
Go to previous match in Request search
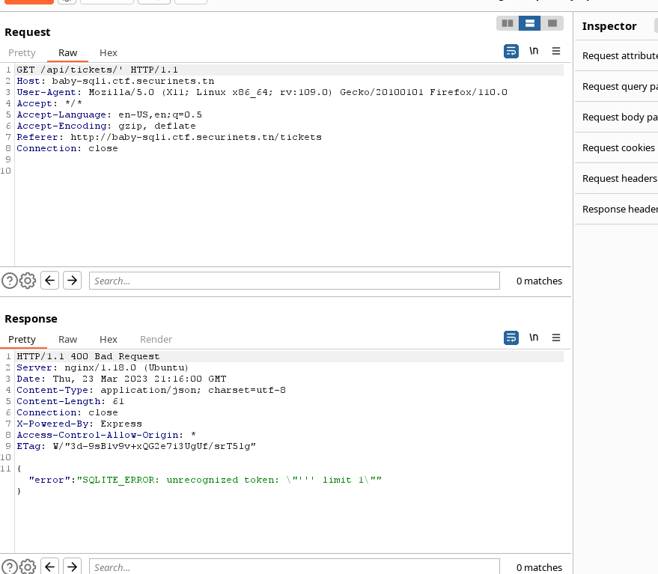[x=49, y=281]
